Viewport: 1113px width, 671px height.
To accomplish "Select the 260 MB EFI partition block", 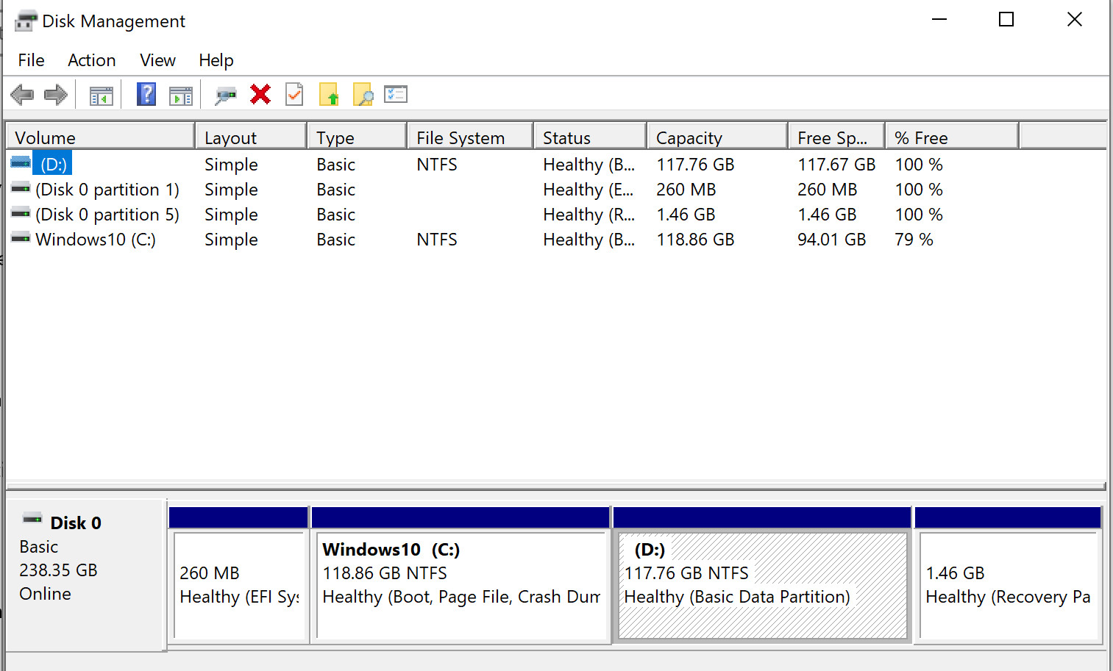I will point(238,575).
